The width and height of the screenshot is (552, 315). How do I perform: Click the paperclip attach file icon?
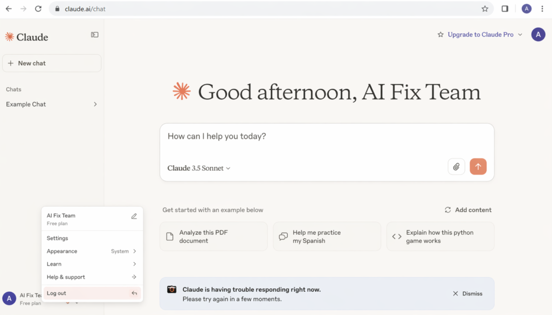pyautogui.click(x=456, y=167)
